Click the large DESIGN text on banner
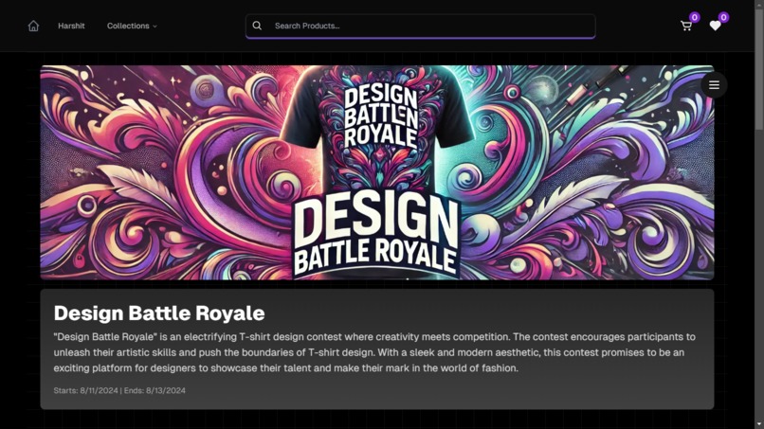The image size is (764, 429). pyautogui.click(x=375, y=220)
